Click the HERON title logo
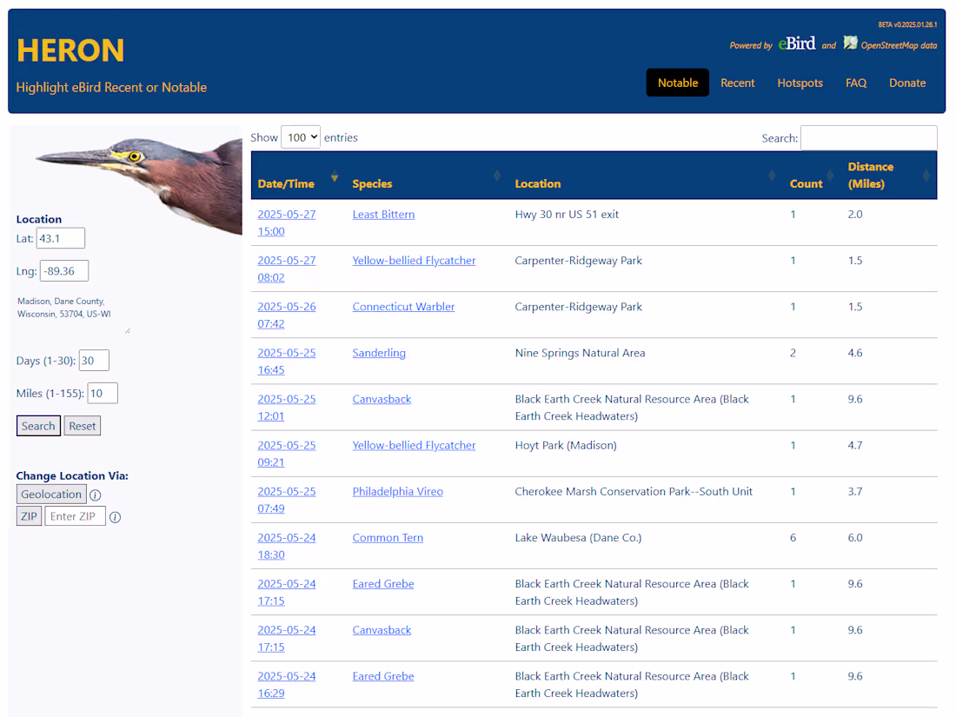Screen dimensions: 956x717 click(x=70, y=50)
